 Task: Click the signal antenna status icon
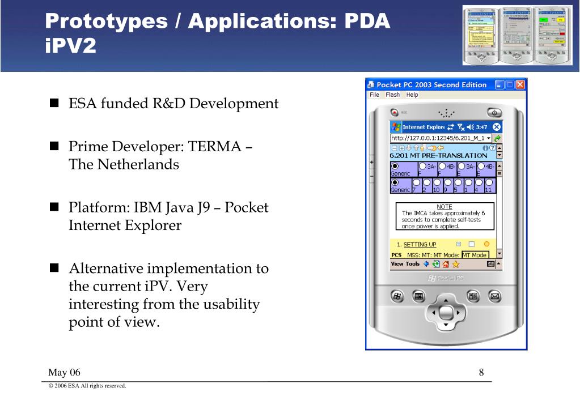click(460, 127)
